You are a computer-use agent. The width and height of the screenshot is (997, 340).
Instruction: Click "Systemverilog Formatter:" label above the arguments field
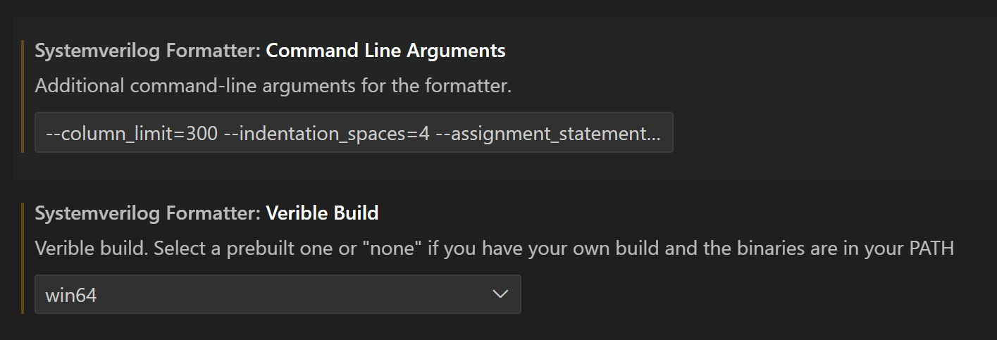tap(148, 51)
